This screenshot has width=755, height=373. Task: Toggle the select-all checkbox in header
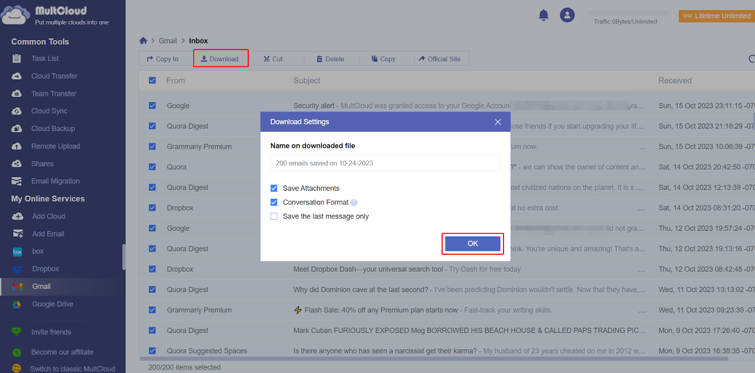point(152,81)
